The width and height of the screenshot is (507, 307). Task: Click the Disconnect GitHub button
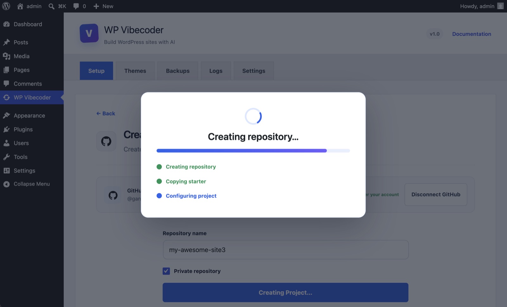pos(436,195)
